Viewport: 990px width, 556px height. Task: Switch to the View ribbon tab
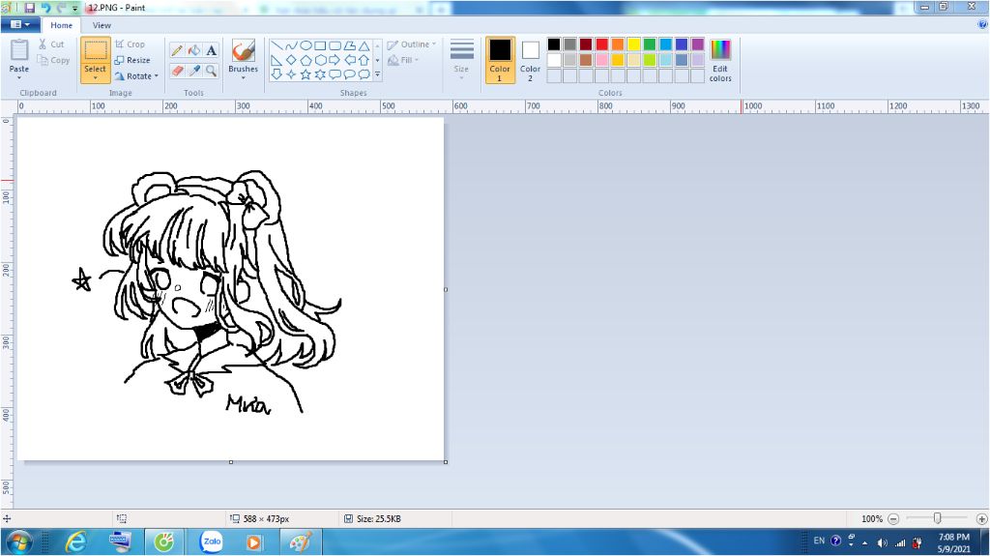click(102, 25)
